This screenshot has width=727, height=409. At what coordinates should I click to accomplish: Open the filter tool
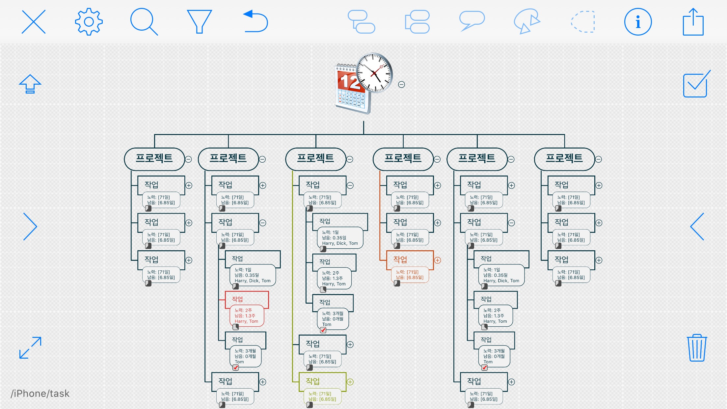pyautogui.click(x=200, y=21)
